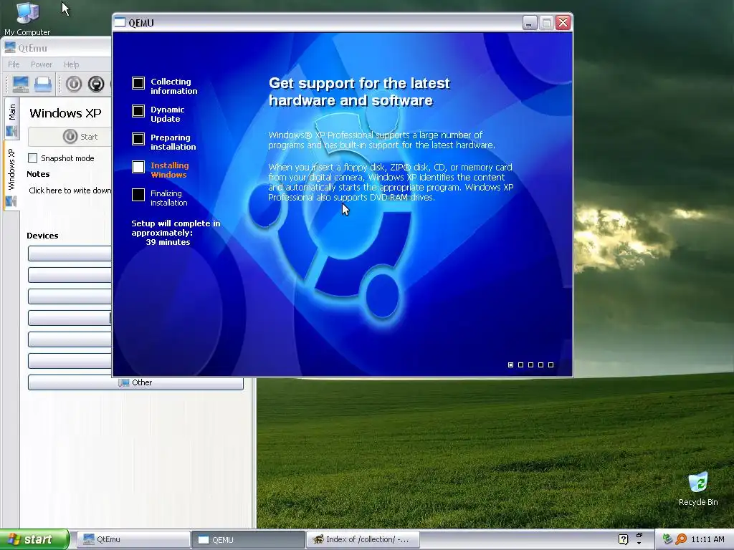This screenshot has width=734, height=550.
Task: Enable the Snapshot mode checkbox
Action: [x=33, y=158]
